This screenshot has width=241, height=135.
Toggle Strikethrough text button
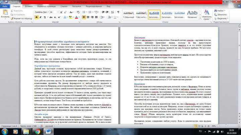[51, 17]
